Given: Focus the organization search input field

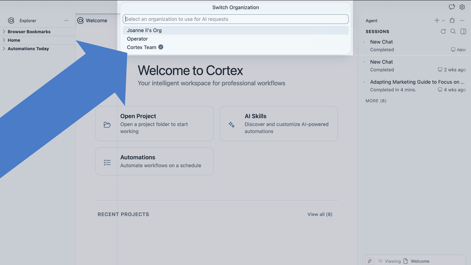Looking at the screenshot, I should coord(235,19).
